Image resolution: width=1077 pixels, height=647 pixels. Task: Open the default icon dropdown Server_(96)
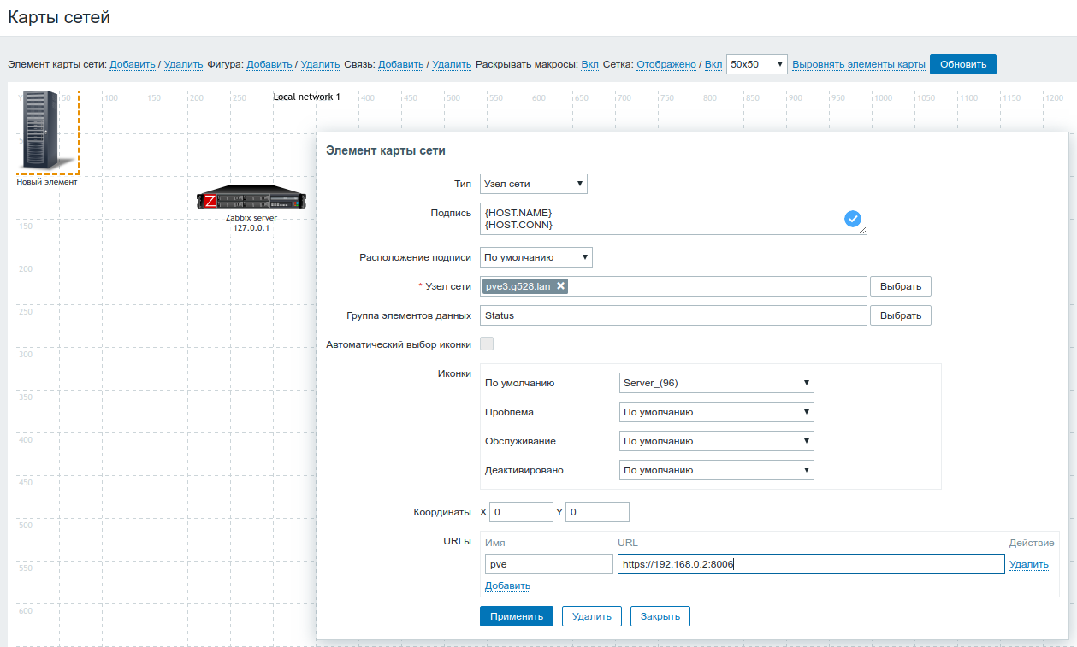pos(716,383)
